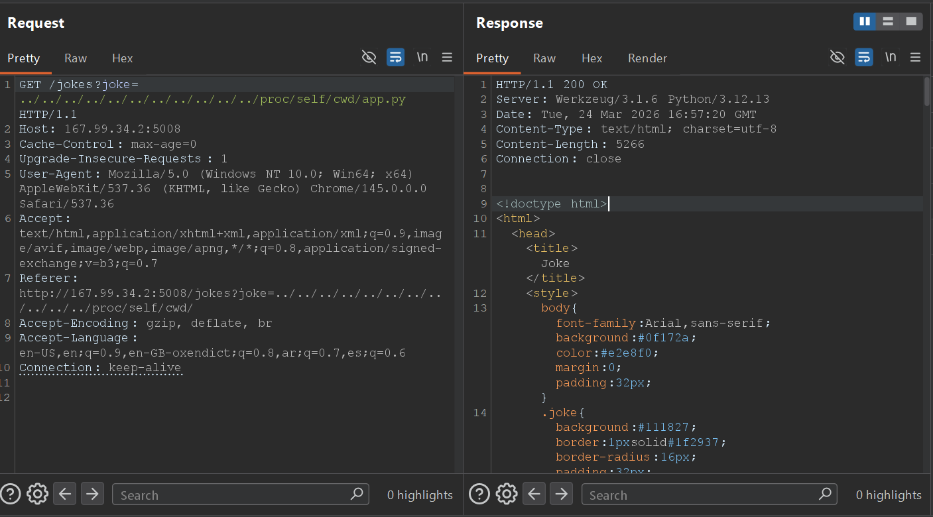
Task: Open search settings gear under Response panel
Action: click(506, 494)
